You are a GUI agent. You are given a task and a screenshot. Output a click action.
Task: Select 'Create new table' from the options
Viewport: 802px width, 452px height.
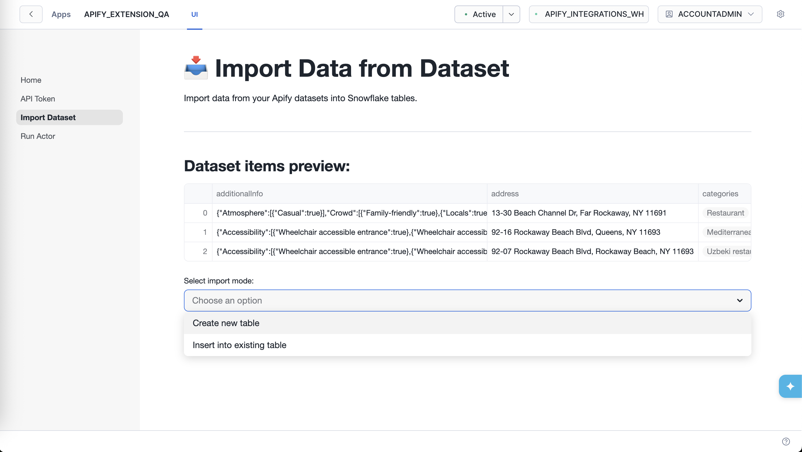[x=226, y=323]
